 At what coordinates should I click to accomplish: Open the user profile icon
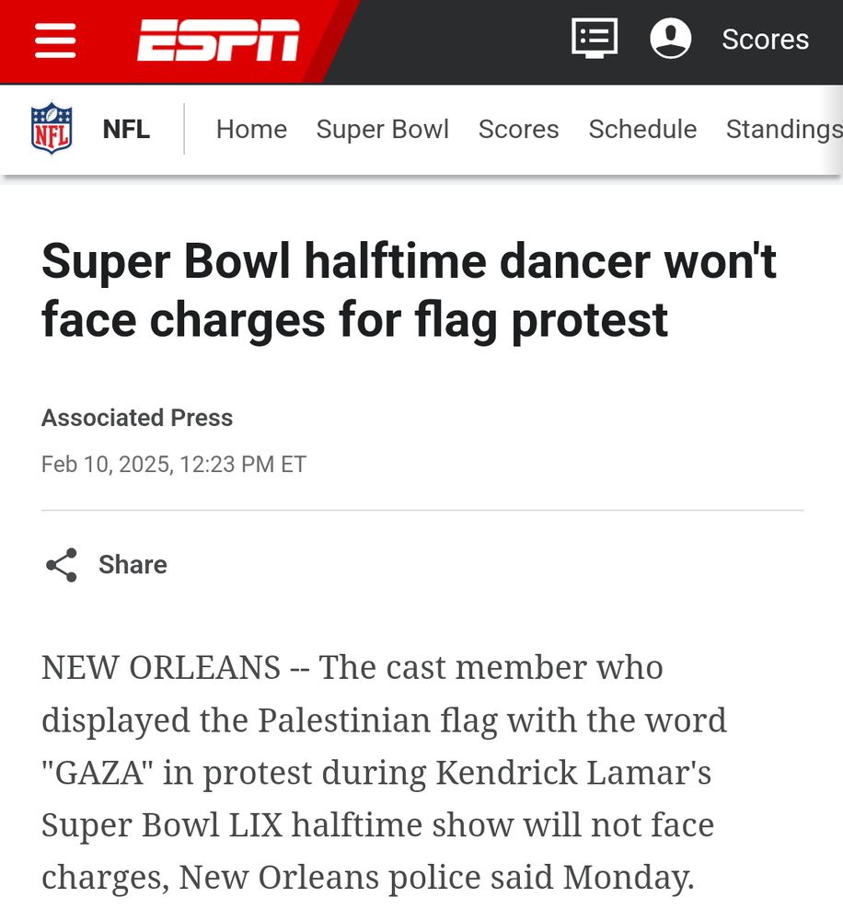click(x=671, y=39)
